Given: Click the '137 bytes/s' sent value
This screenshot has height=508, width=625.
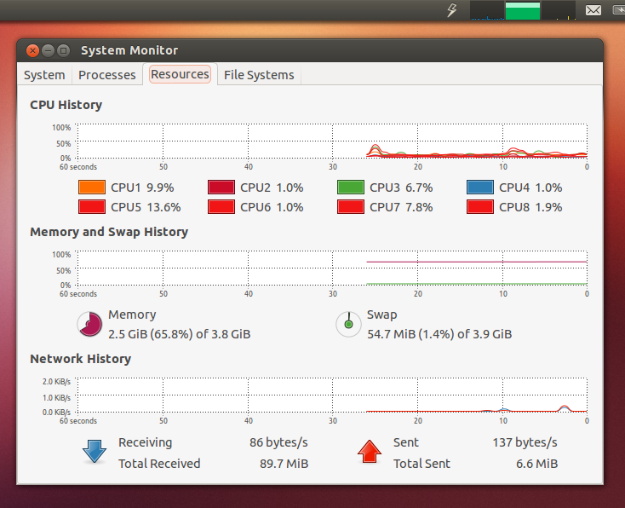Looking at the screenshot, I should (525, 442).
